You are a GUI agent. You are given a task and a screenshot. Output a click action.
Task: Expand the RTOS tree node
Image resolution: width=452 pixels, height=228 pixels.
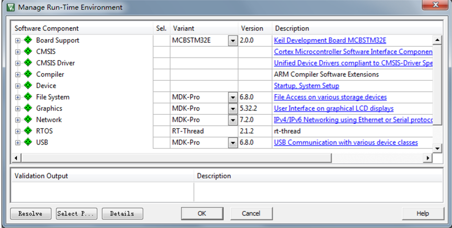18,132
